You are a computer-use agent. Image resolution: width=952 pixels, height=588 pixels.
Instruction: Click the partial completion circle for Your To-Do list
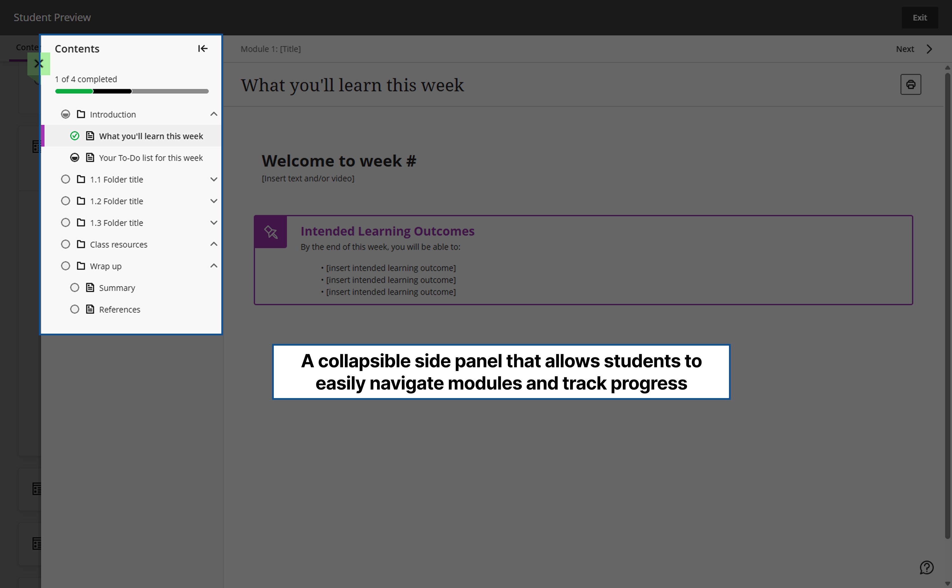[x=75, y=157]
